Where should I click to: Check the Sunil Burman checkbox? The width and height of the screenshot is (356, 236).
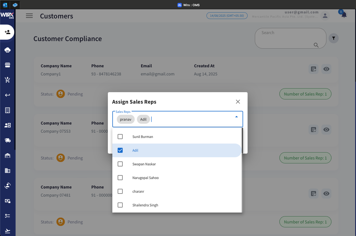point(120,137)
